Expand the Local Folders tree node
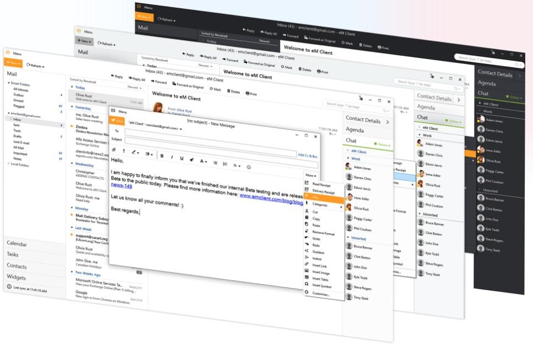The width and height of the screenshot is (533, 347). tap(8, 164)
